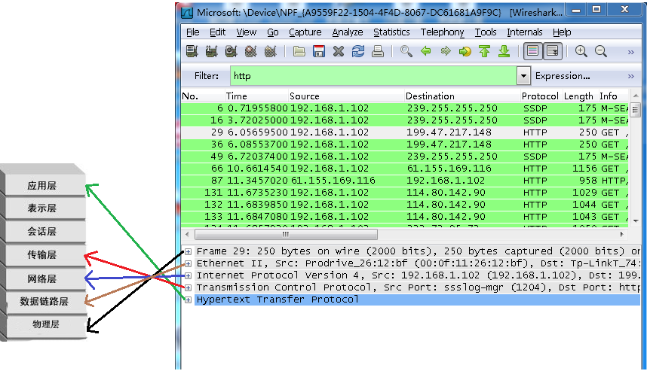Sort packets by No. column
This screenshot has height=371, width=647.
(203, 96)
